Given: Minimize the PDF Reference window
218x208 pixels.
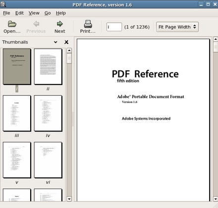Looking at the screenshot, I should pos(201,4).
